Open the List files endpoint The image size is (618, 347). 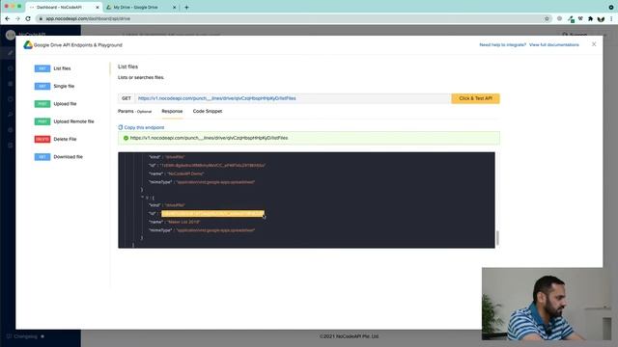coord(62,68)
